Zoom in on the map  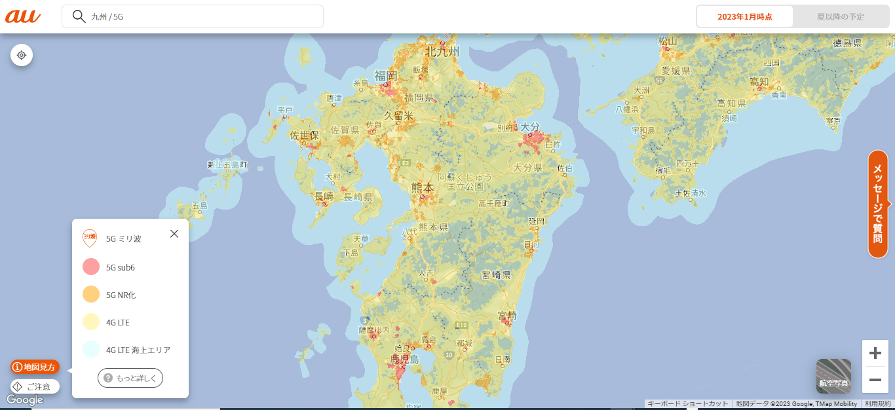(x=875, y=354)
